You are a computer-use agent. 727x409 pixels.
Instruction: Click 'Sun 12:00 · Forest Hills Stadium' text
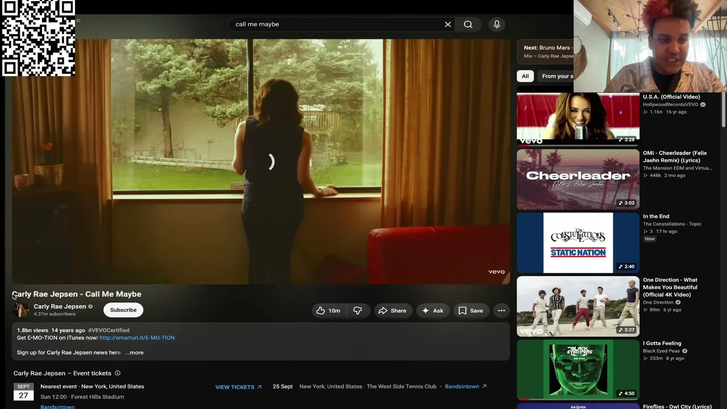82,397
